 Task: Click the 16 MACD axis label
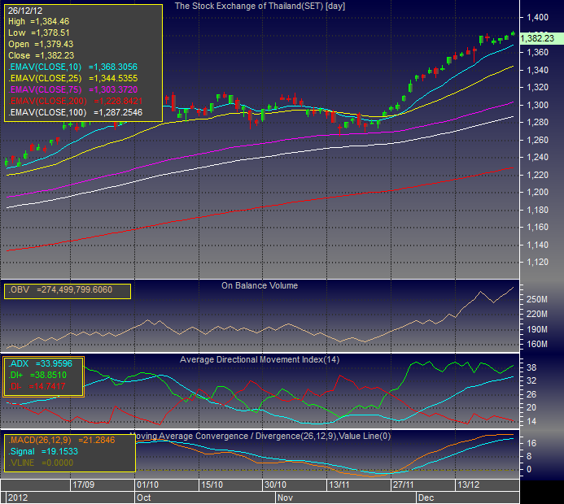(x=531, y=443)
